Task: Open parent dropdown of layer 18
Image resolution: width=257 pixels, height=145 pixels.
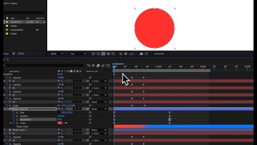Action: coord(99,141)
